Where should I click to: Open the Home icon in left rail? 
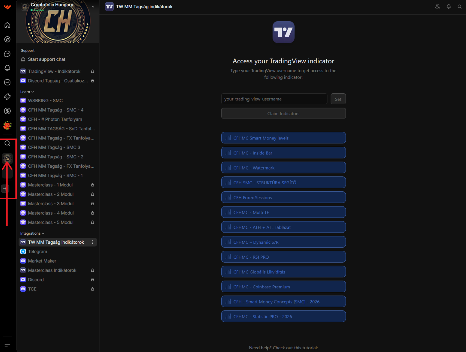pos(7,25)
